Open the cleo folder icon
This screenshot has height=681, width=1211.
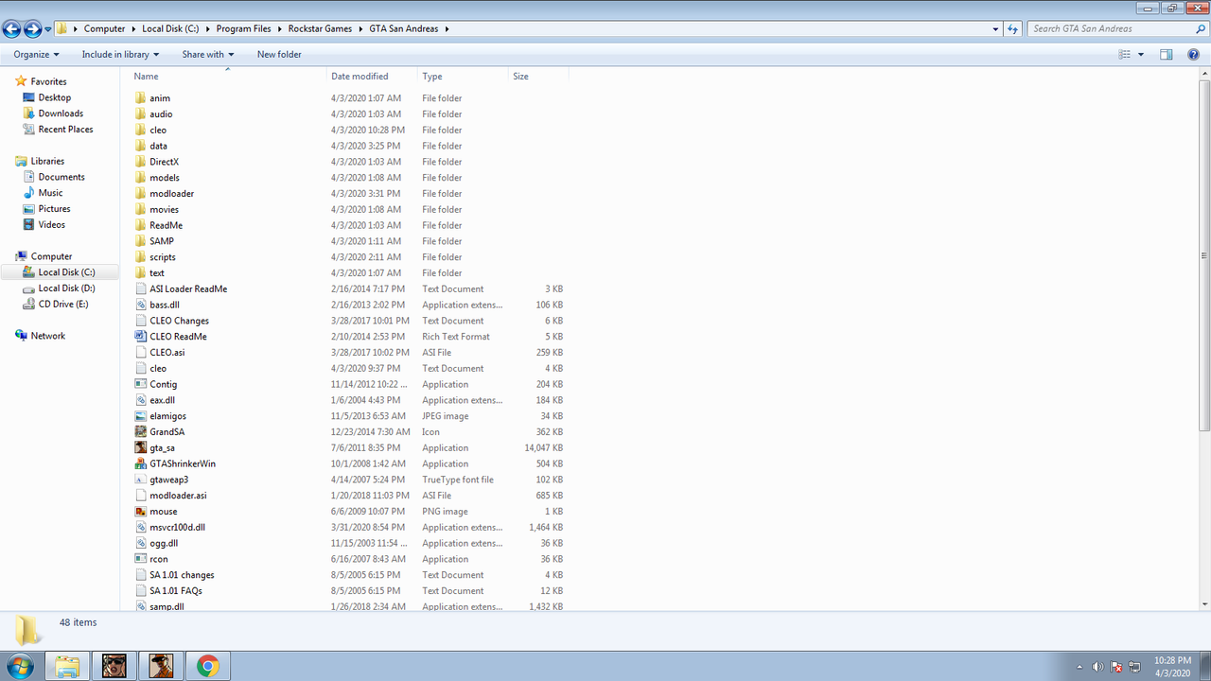141,131
